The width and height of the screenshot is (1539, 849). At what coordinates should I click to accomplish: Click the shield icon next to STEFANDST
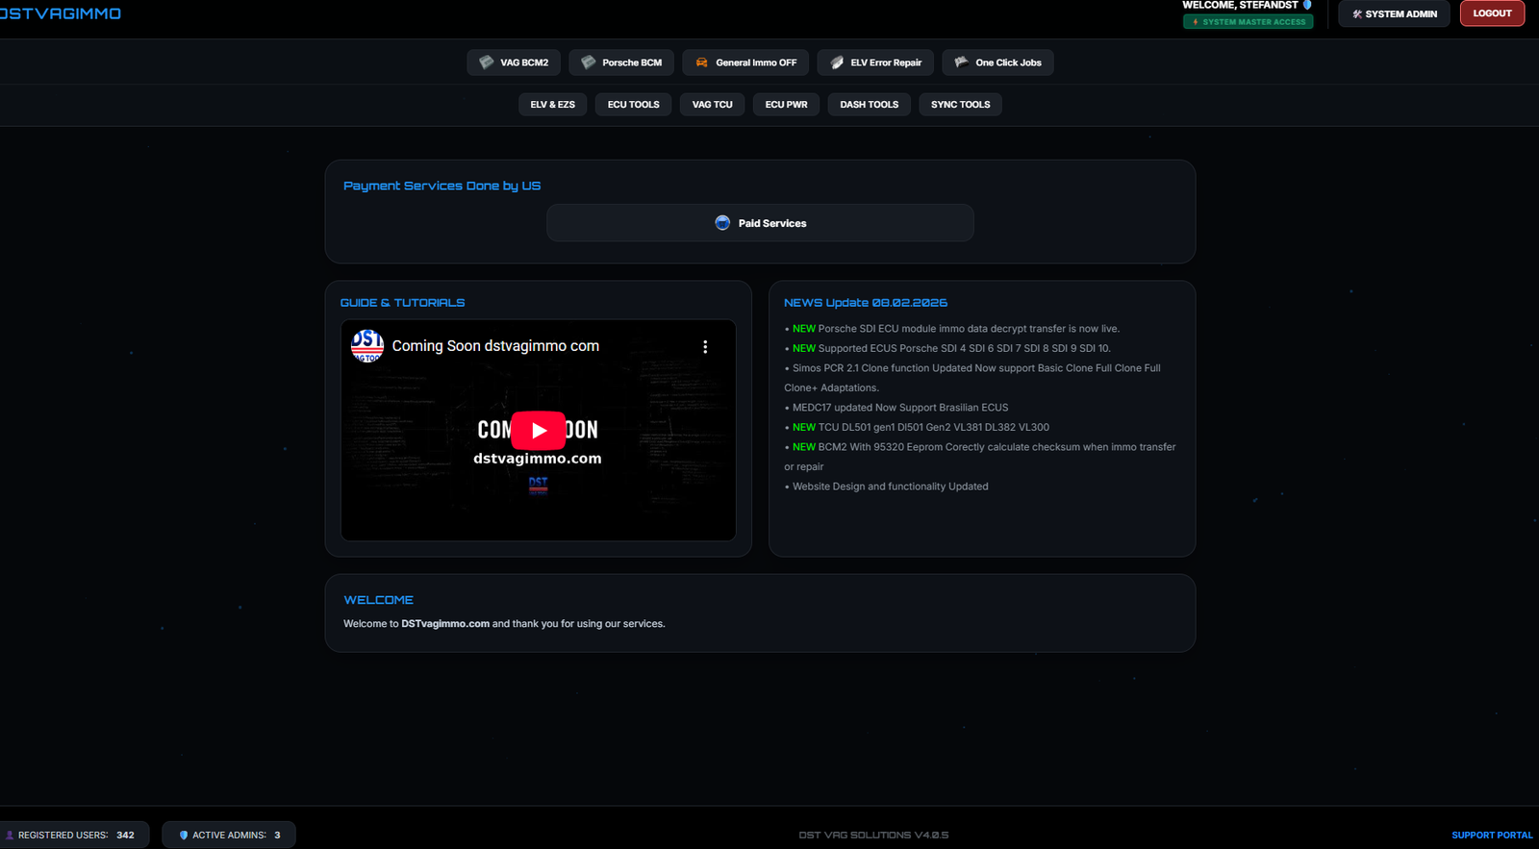click(x=1307, y=5)
